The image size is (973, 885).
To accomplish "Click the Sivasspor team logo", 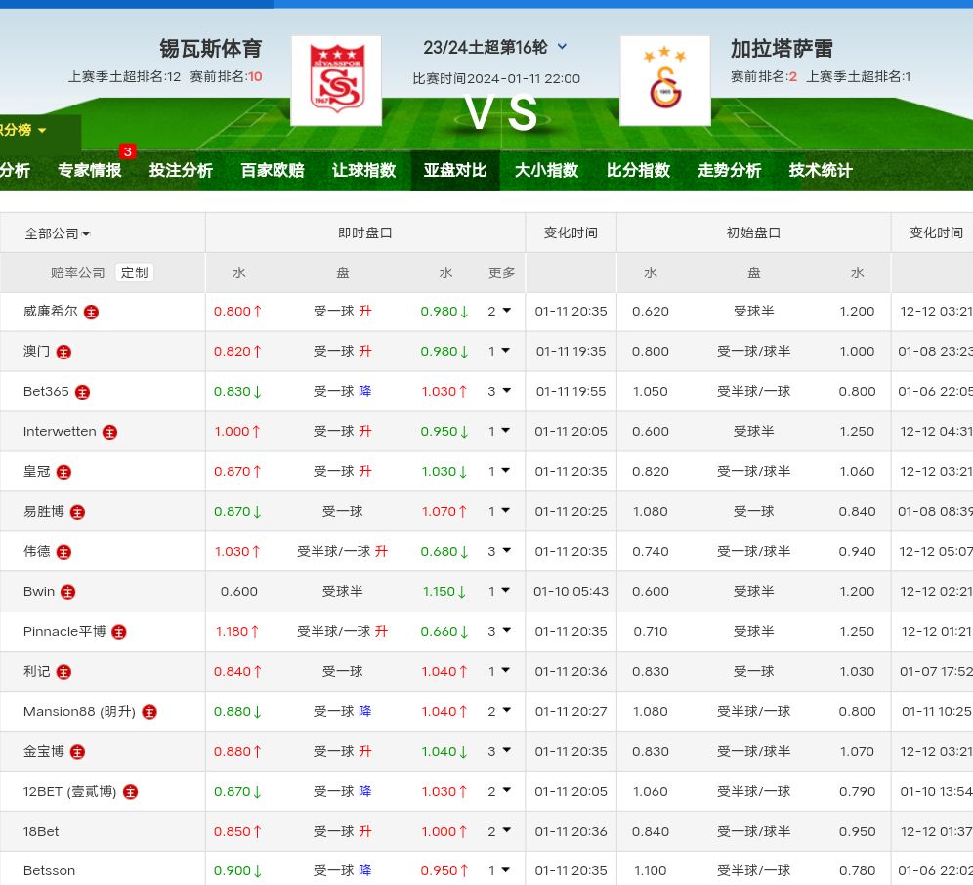I will [x=336, y=81].
